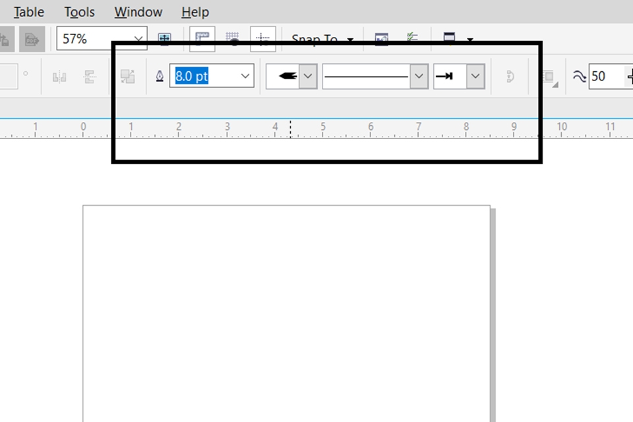This screenshot has height=422, width=633.
Task: Open the Snap To dropdown
Action: (322, 39)
